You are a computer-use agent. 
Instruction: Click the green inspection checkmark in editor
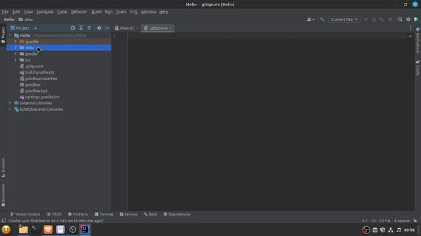[x=410, y=36]
